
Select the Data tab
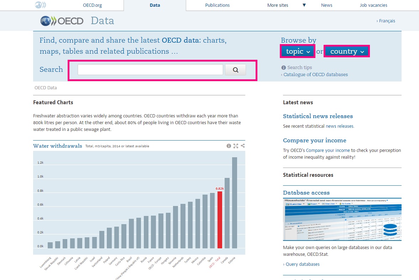click(x=155, y=5)
